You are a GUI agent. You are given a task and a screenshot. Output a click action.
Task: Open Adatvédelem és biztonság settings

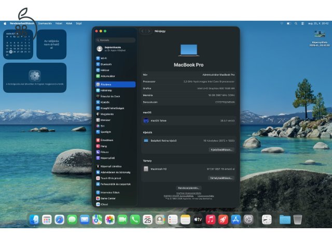(115, 172)
